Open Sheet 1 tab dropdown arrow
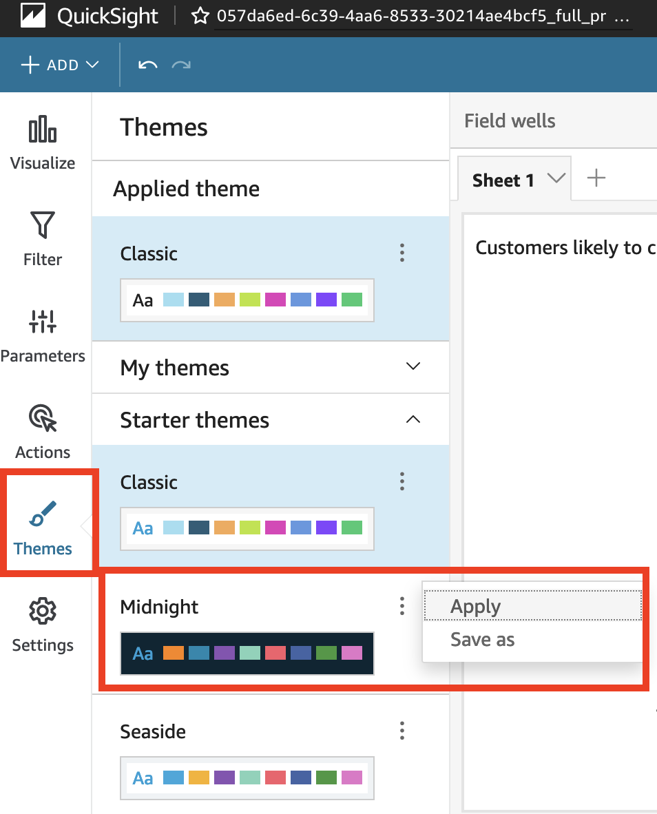This screenshot has width=657, height=814. (555, 178)
